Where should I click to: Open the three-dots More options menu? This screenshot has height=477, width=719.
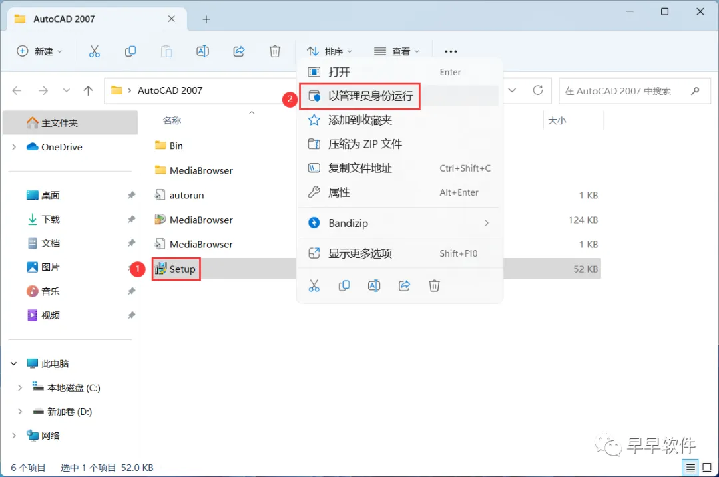[x=451, y=51]
